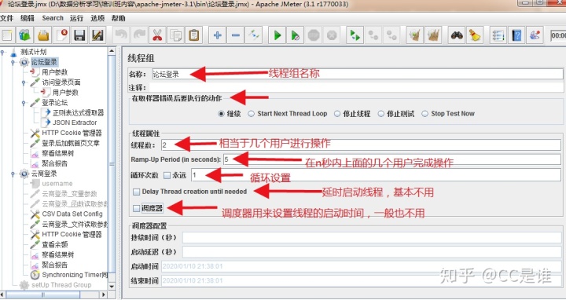Select the 停止测试 radio button

click(x=380, y=114)
